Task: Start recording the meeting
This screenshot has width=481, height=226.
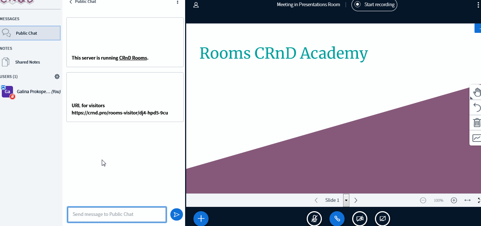Action: (x=374, y=5)
